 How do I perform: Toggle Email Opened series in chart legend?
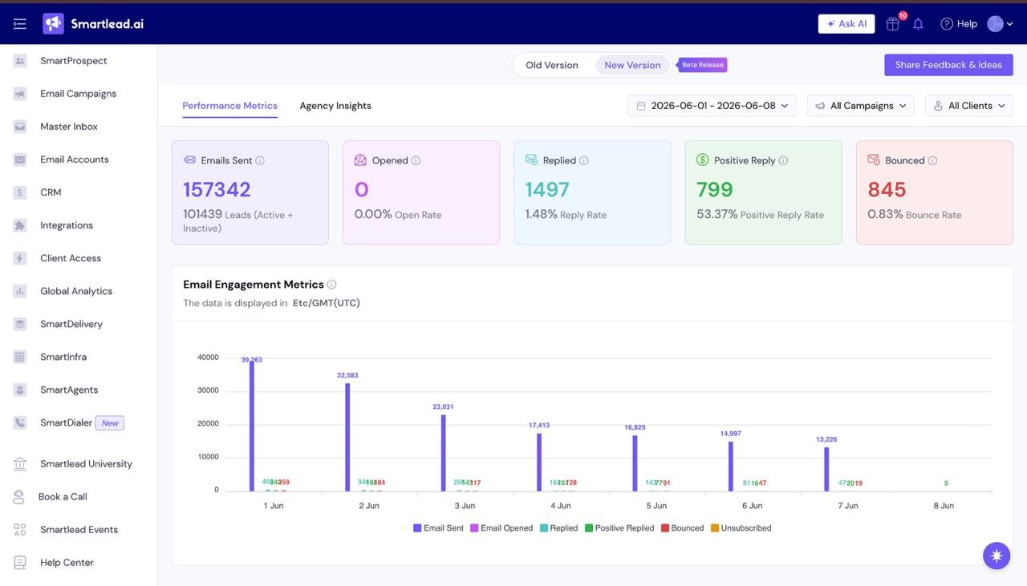501,528
